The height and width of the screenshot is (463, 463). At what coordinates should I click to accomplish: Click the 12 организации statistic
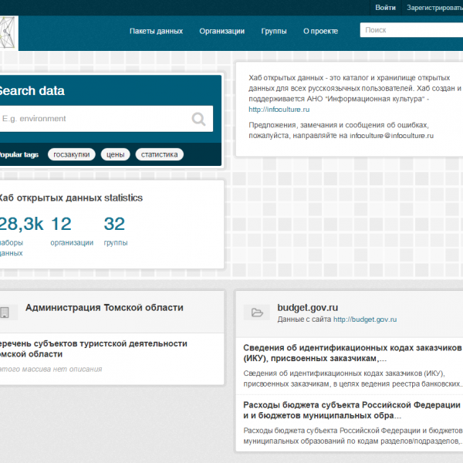pos(72,231)
